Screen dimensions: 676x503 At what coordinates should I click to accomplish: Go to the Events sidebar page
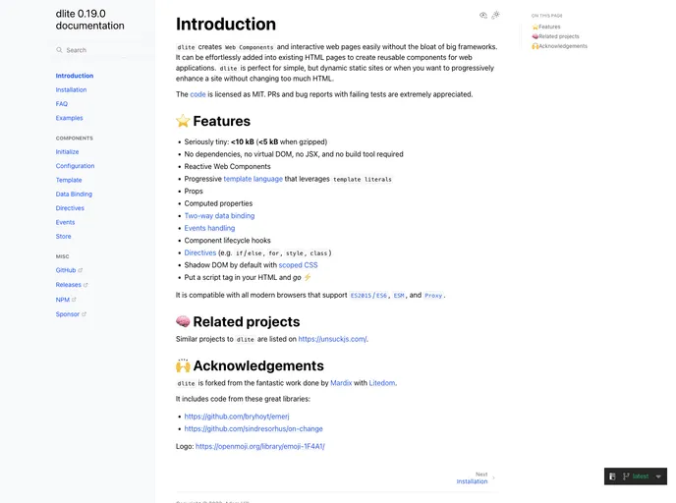pyautogui.click(x=65, y=222)
